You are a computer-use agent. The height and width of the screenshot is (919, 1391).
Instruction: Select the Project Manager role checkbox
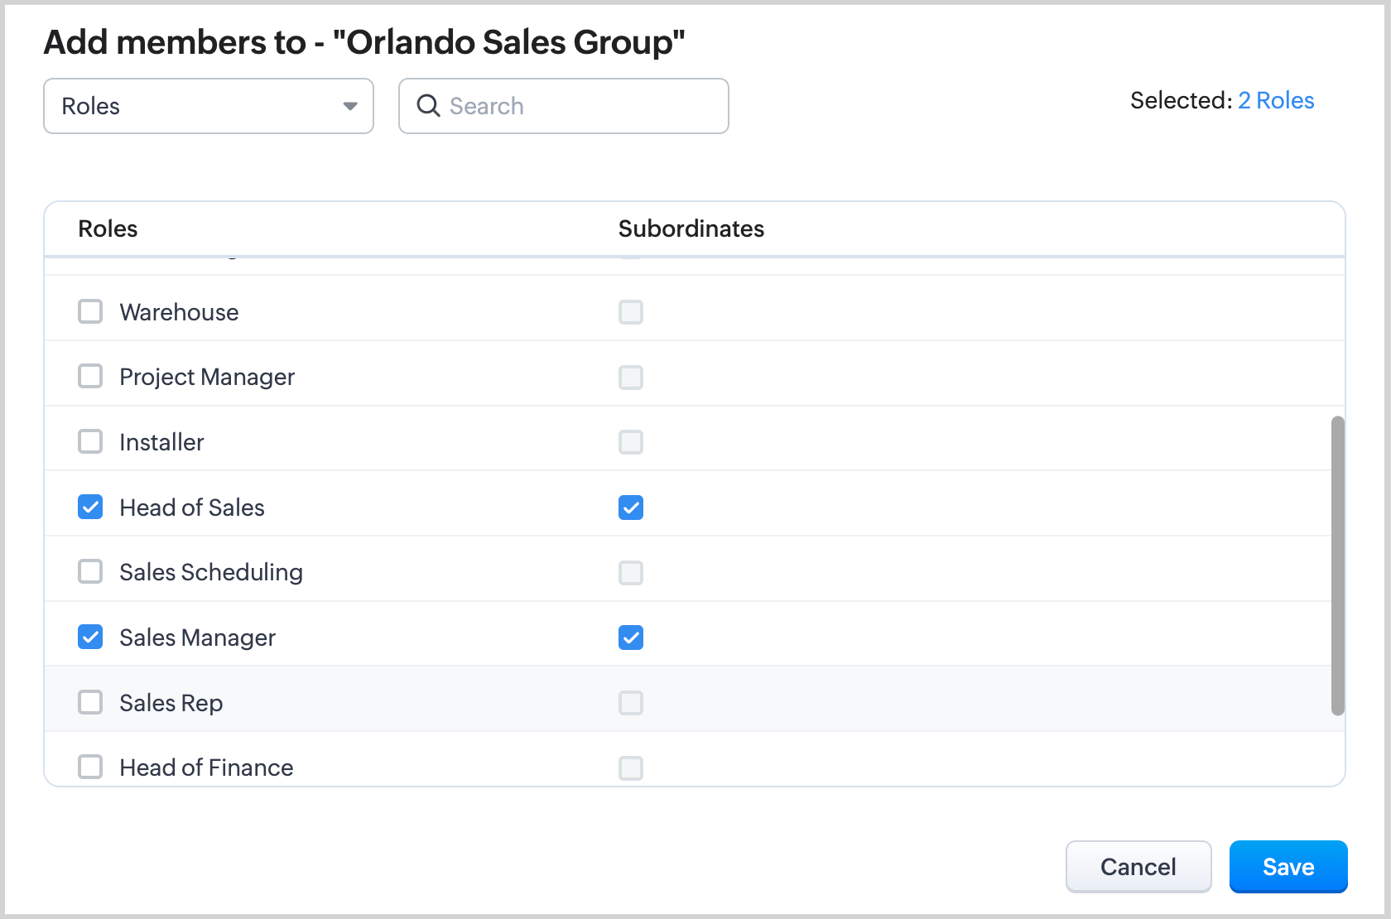pyautogui.click(x=90, y=377)
